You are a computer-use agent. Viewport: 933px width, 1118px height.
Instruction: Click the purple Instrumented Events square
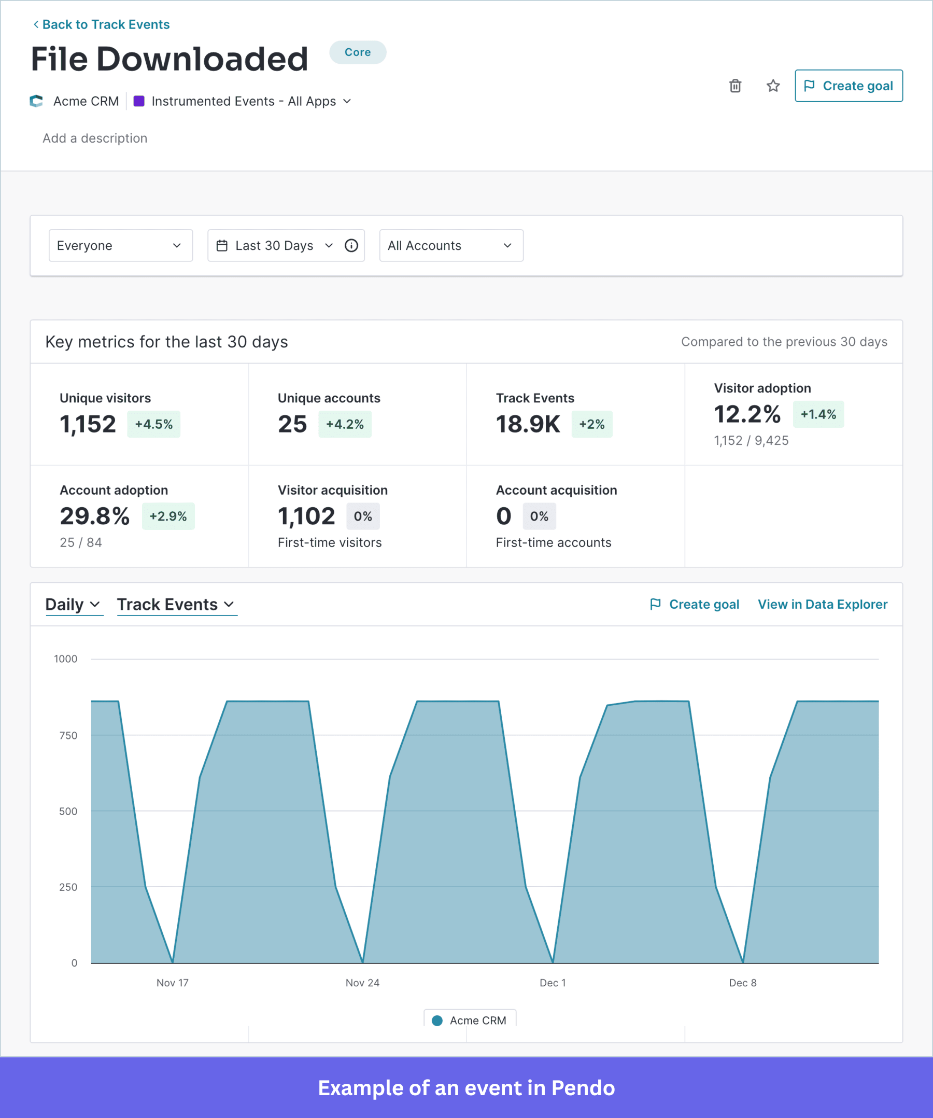[x=139, y=101]
